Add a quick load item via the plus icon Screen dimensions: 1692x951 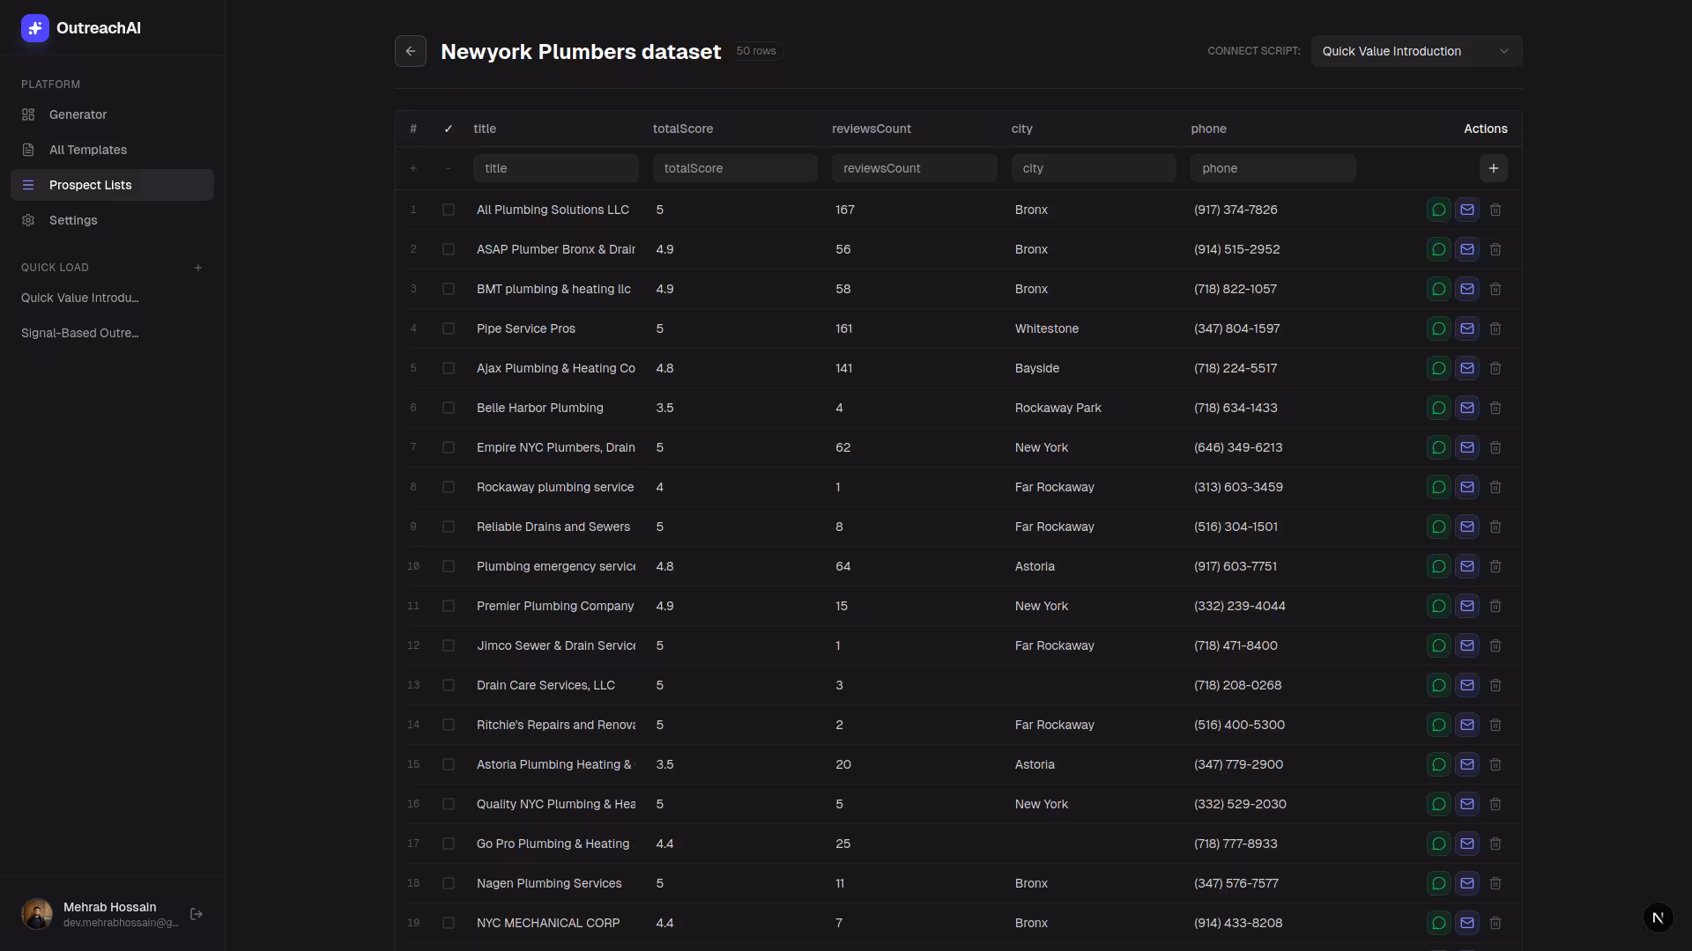tap(198, 268)
